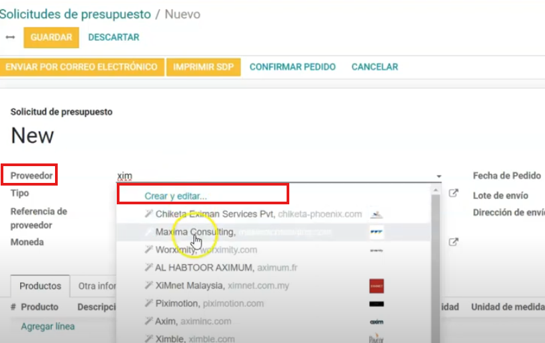Screen dimensions: 545x343
Task: Click the black Piximotion logo
Action: (x=377, y=304)
